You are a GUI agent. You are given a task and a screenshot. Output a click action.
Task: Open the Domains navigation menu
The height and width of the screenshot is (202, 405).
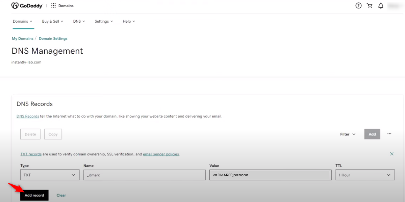22,21
